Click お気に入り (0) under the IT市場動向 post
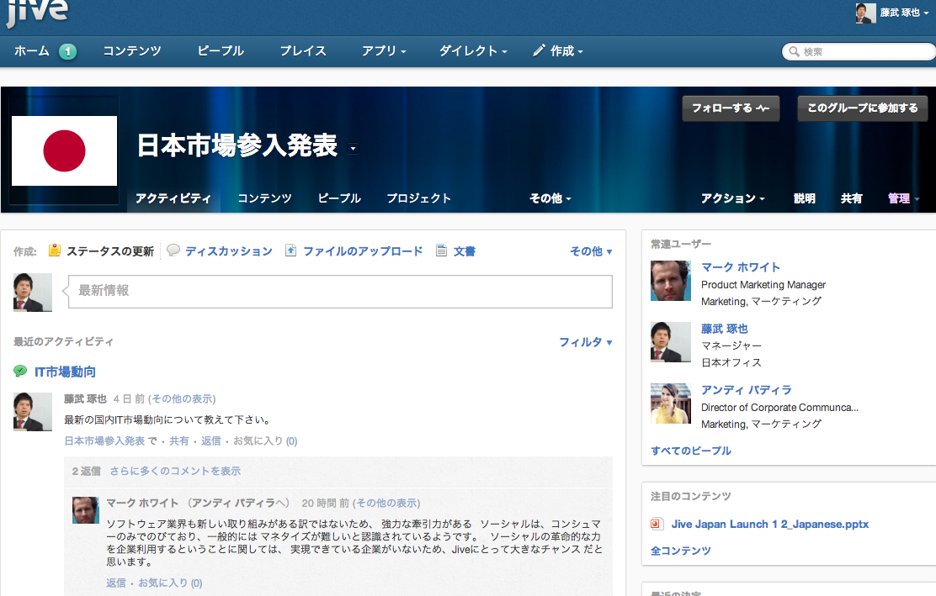The image size is (936, 596). coord(265,441)
